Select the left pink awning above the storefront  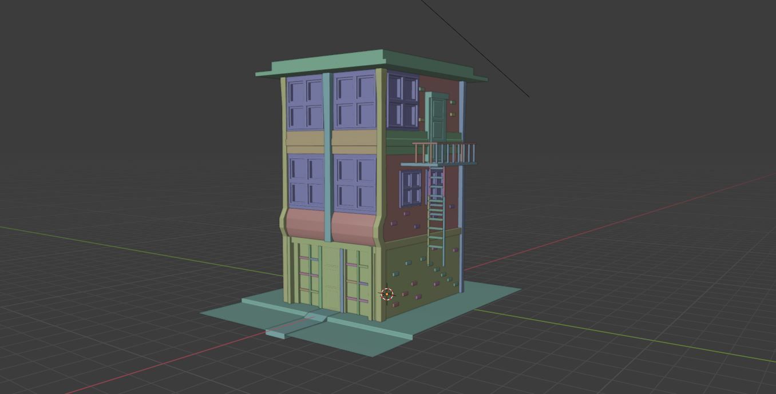[x=305, y=224]
